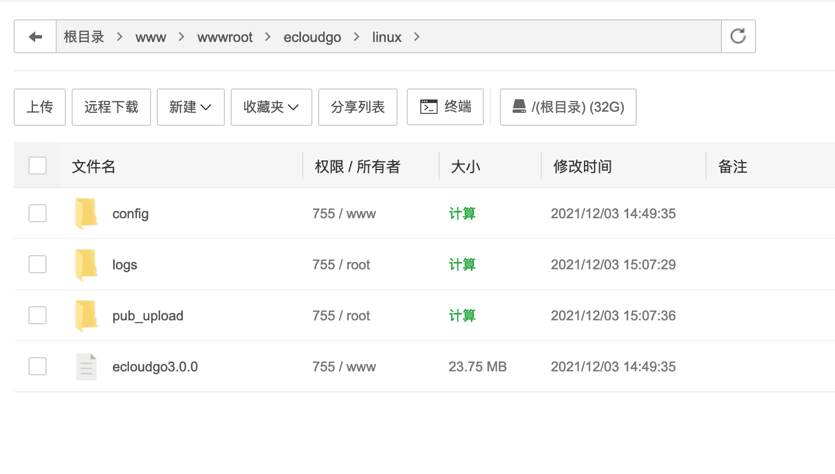Toggle the select-all checkbox in header
This screenshot has height=474, width=835.
pyautogui.click(x=37, y=166)
